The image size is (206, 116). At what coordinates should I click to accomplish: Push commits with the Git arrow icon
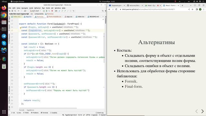(x=65, y=11)
